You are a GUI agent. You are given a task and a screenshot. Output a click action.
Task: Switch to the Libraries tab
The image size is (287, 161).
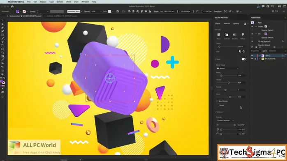click(273, 51)
